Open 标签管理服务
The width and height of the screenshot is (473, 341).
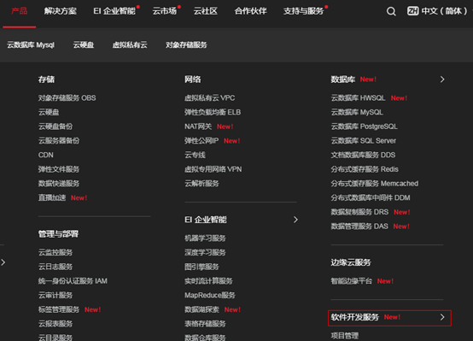click(59, 309)
